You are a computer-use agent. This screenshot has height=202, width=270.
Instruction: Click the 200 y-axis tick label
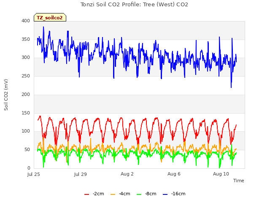pos(26,94)
